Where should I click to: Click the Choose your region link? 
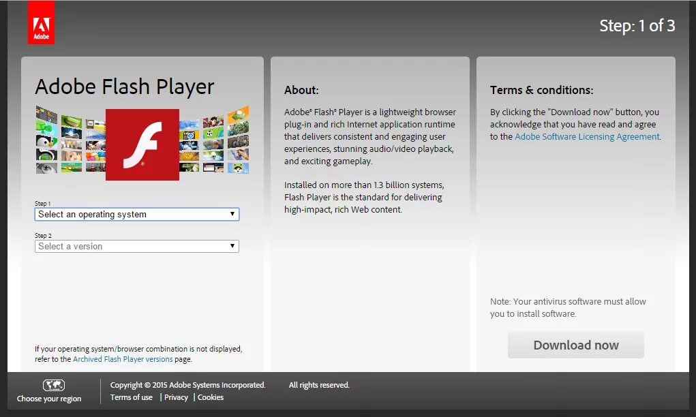tap(49, 399)
